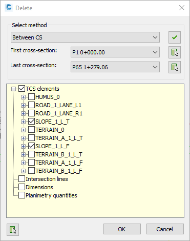Image resolution: width=190 pixels, height=241 pixels.
Task: Uncheck the TCS elements checkbox
Action: pyautogui.click(x=22, y=89)
